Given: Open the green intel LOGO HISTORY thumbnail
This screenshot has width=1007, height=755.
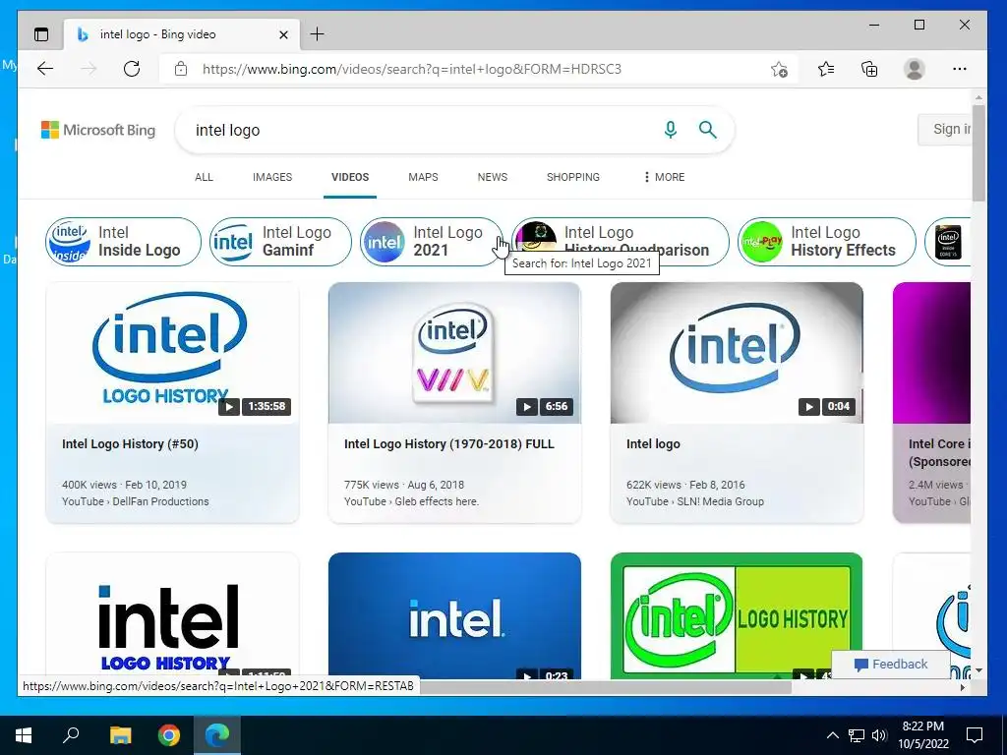Looking at the screenshot, I should coord(737,615).
